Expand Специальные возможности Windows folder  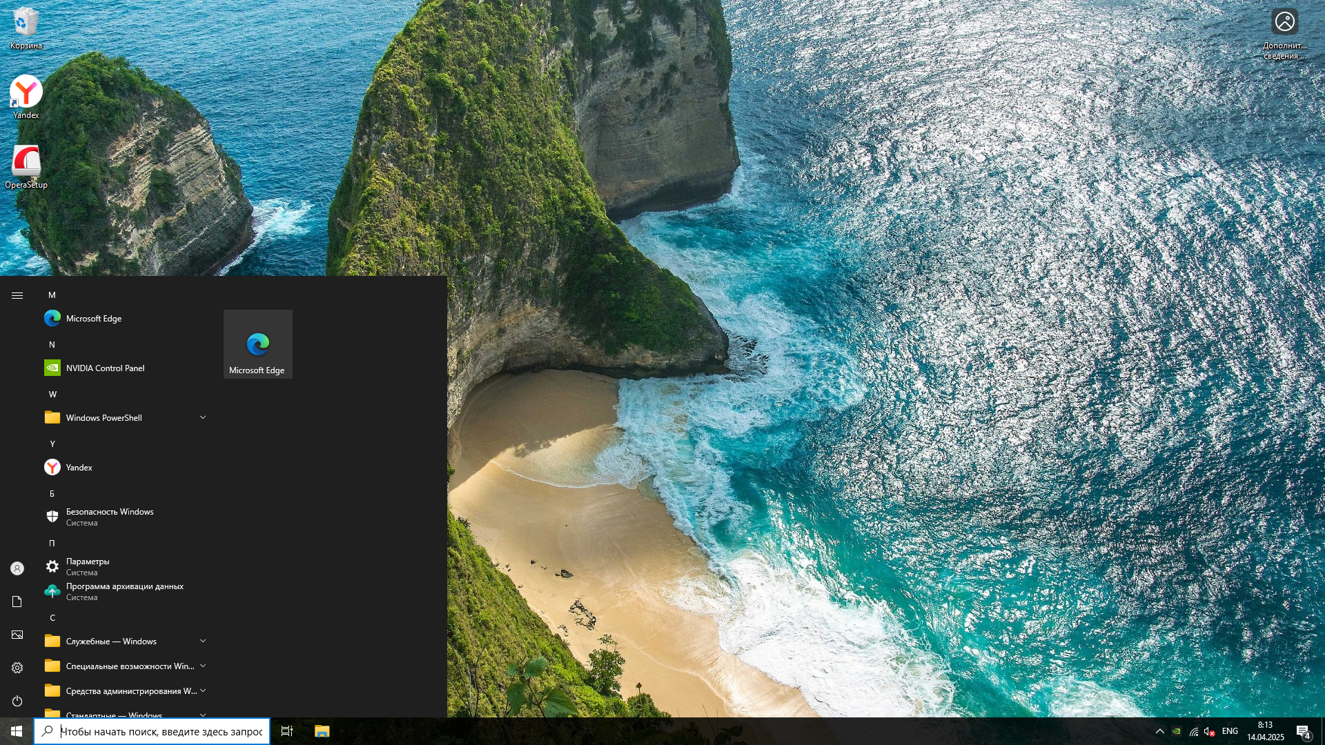pyautogui.click(x=124, y=666)
